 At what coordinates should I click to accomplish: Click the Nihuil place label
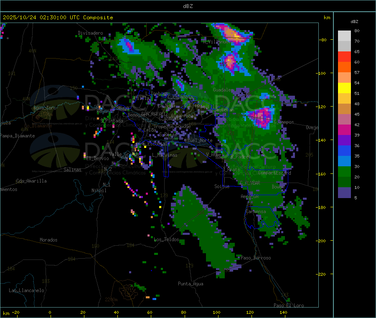pyautogui.click(x=99, y=191)
